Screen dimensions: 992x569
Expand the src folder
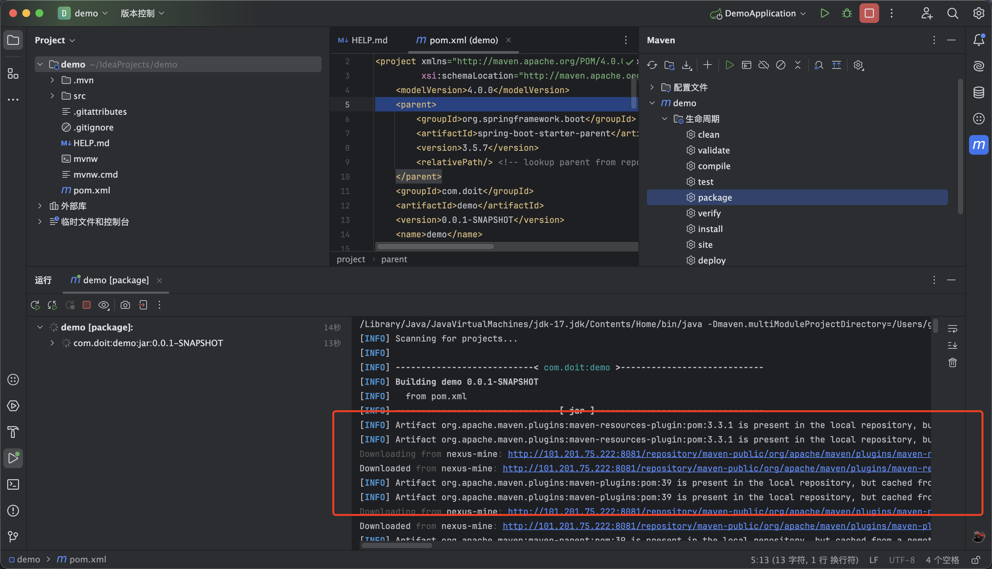coord(52,96)
